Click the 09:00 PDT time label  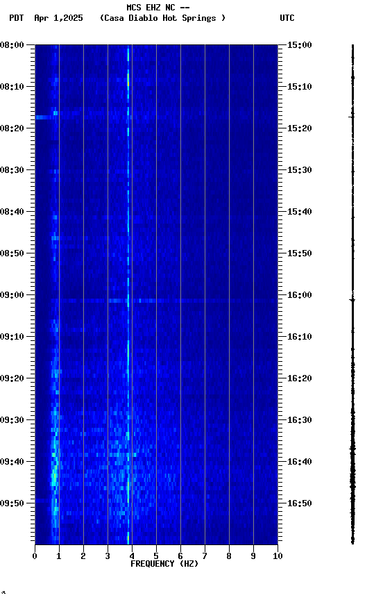tap(12, 295)
